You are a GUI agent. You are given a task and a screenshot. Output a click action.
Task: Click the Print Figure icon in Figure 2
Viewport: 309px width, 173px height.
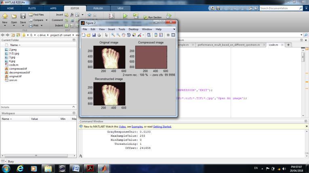[x=99, y=35]
